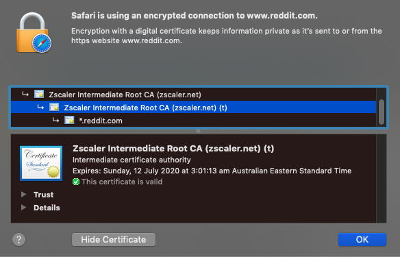Click the Hide Certificate button
This screenshot has width=400, height=257.
coord(114,239)
